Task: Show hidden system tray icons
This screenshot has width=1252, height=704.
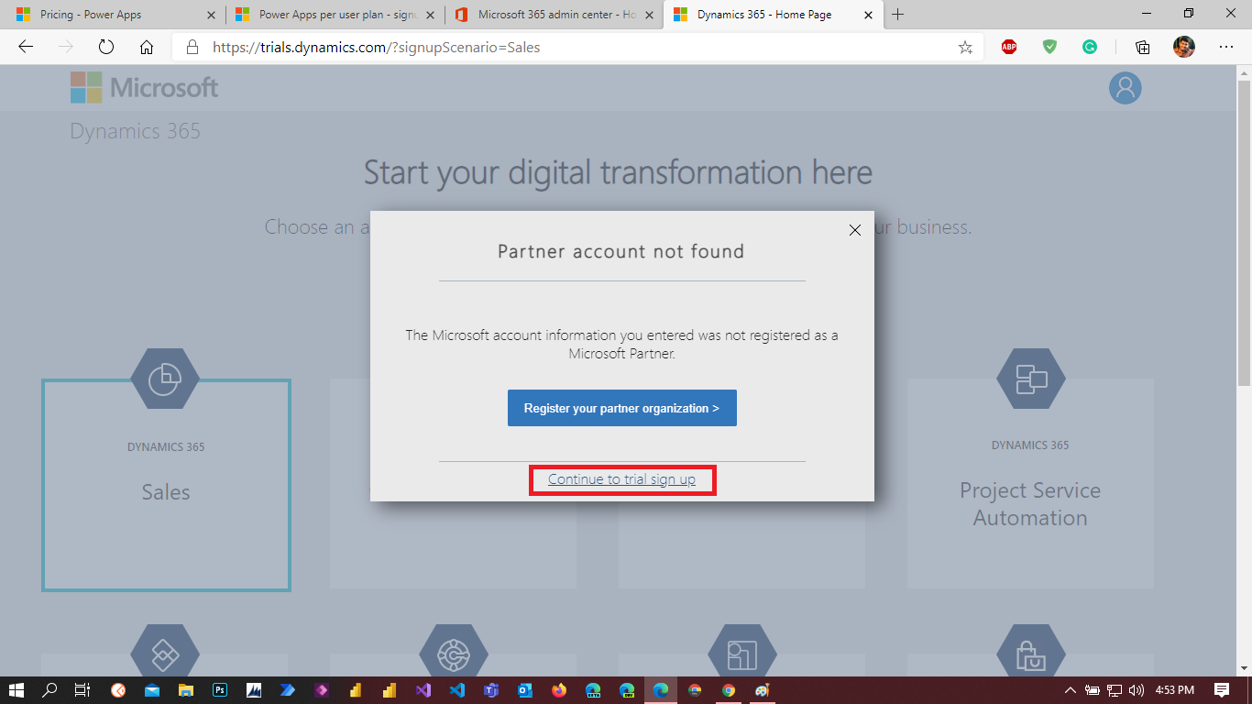Action: tap(1070, 690)
